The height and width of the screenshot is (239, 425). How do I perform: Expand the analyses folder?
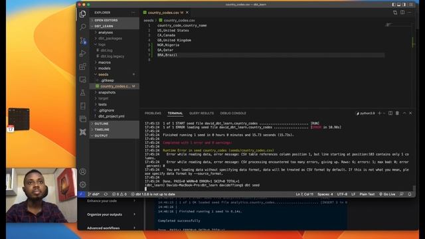pos(114,33)
